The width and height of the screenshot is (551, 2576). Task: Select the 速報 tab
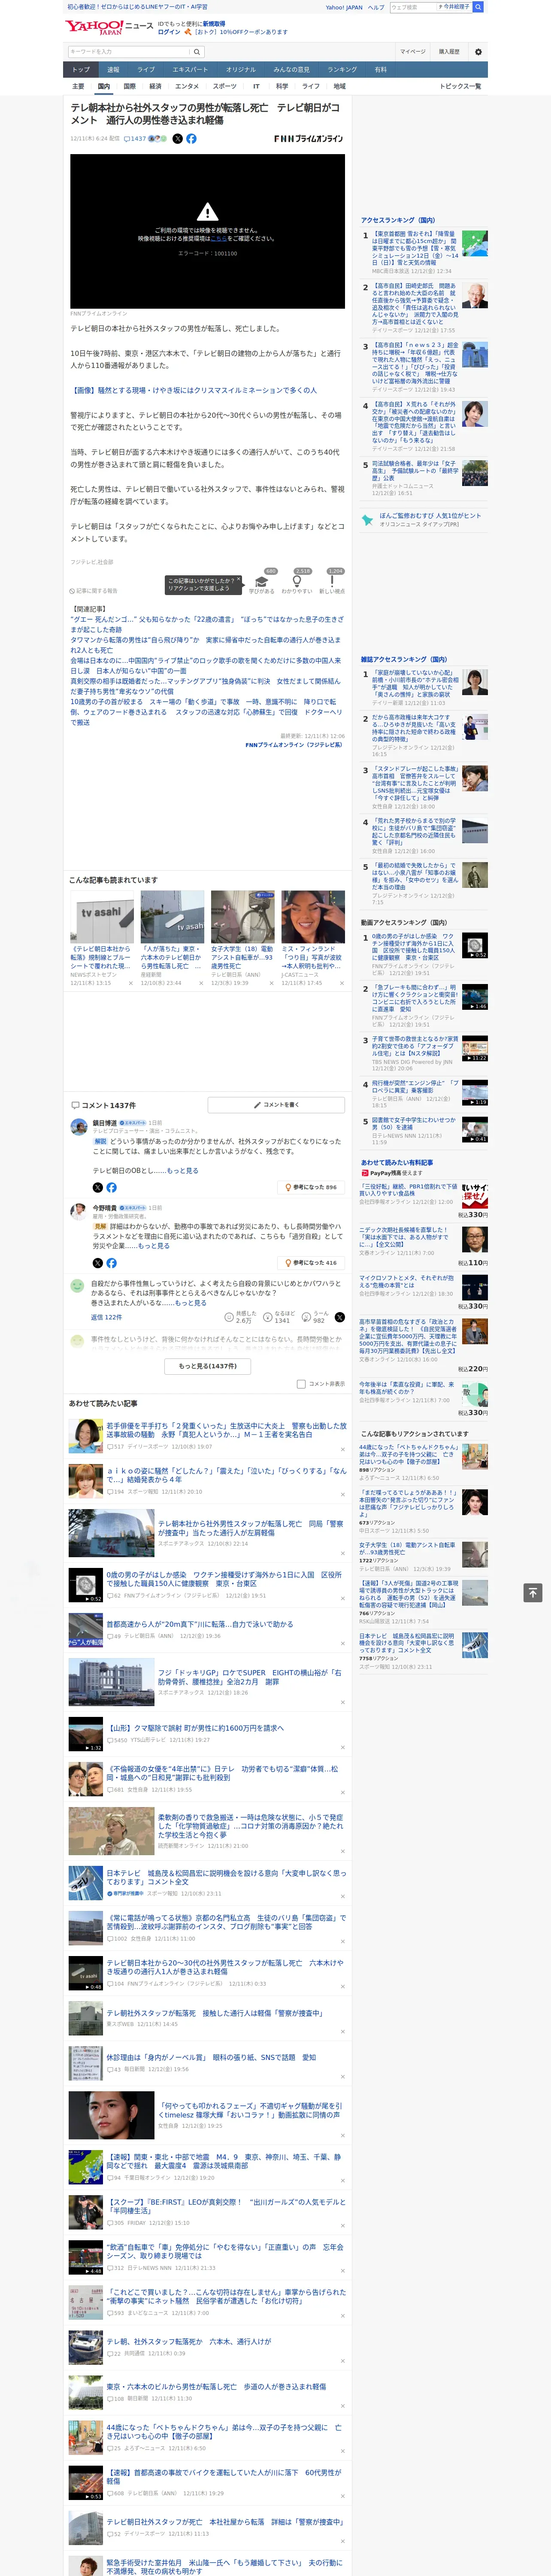(113, 70)
